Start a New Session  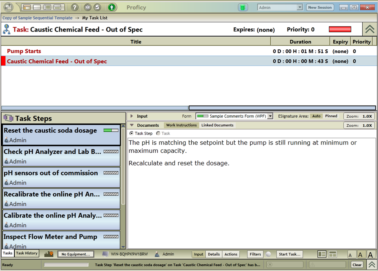click(320, 7)
